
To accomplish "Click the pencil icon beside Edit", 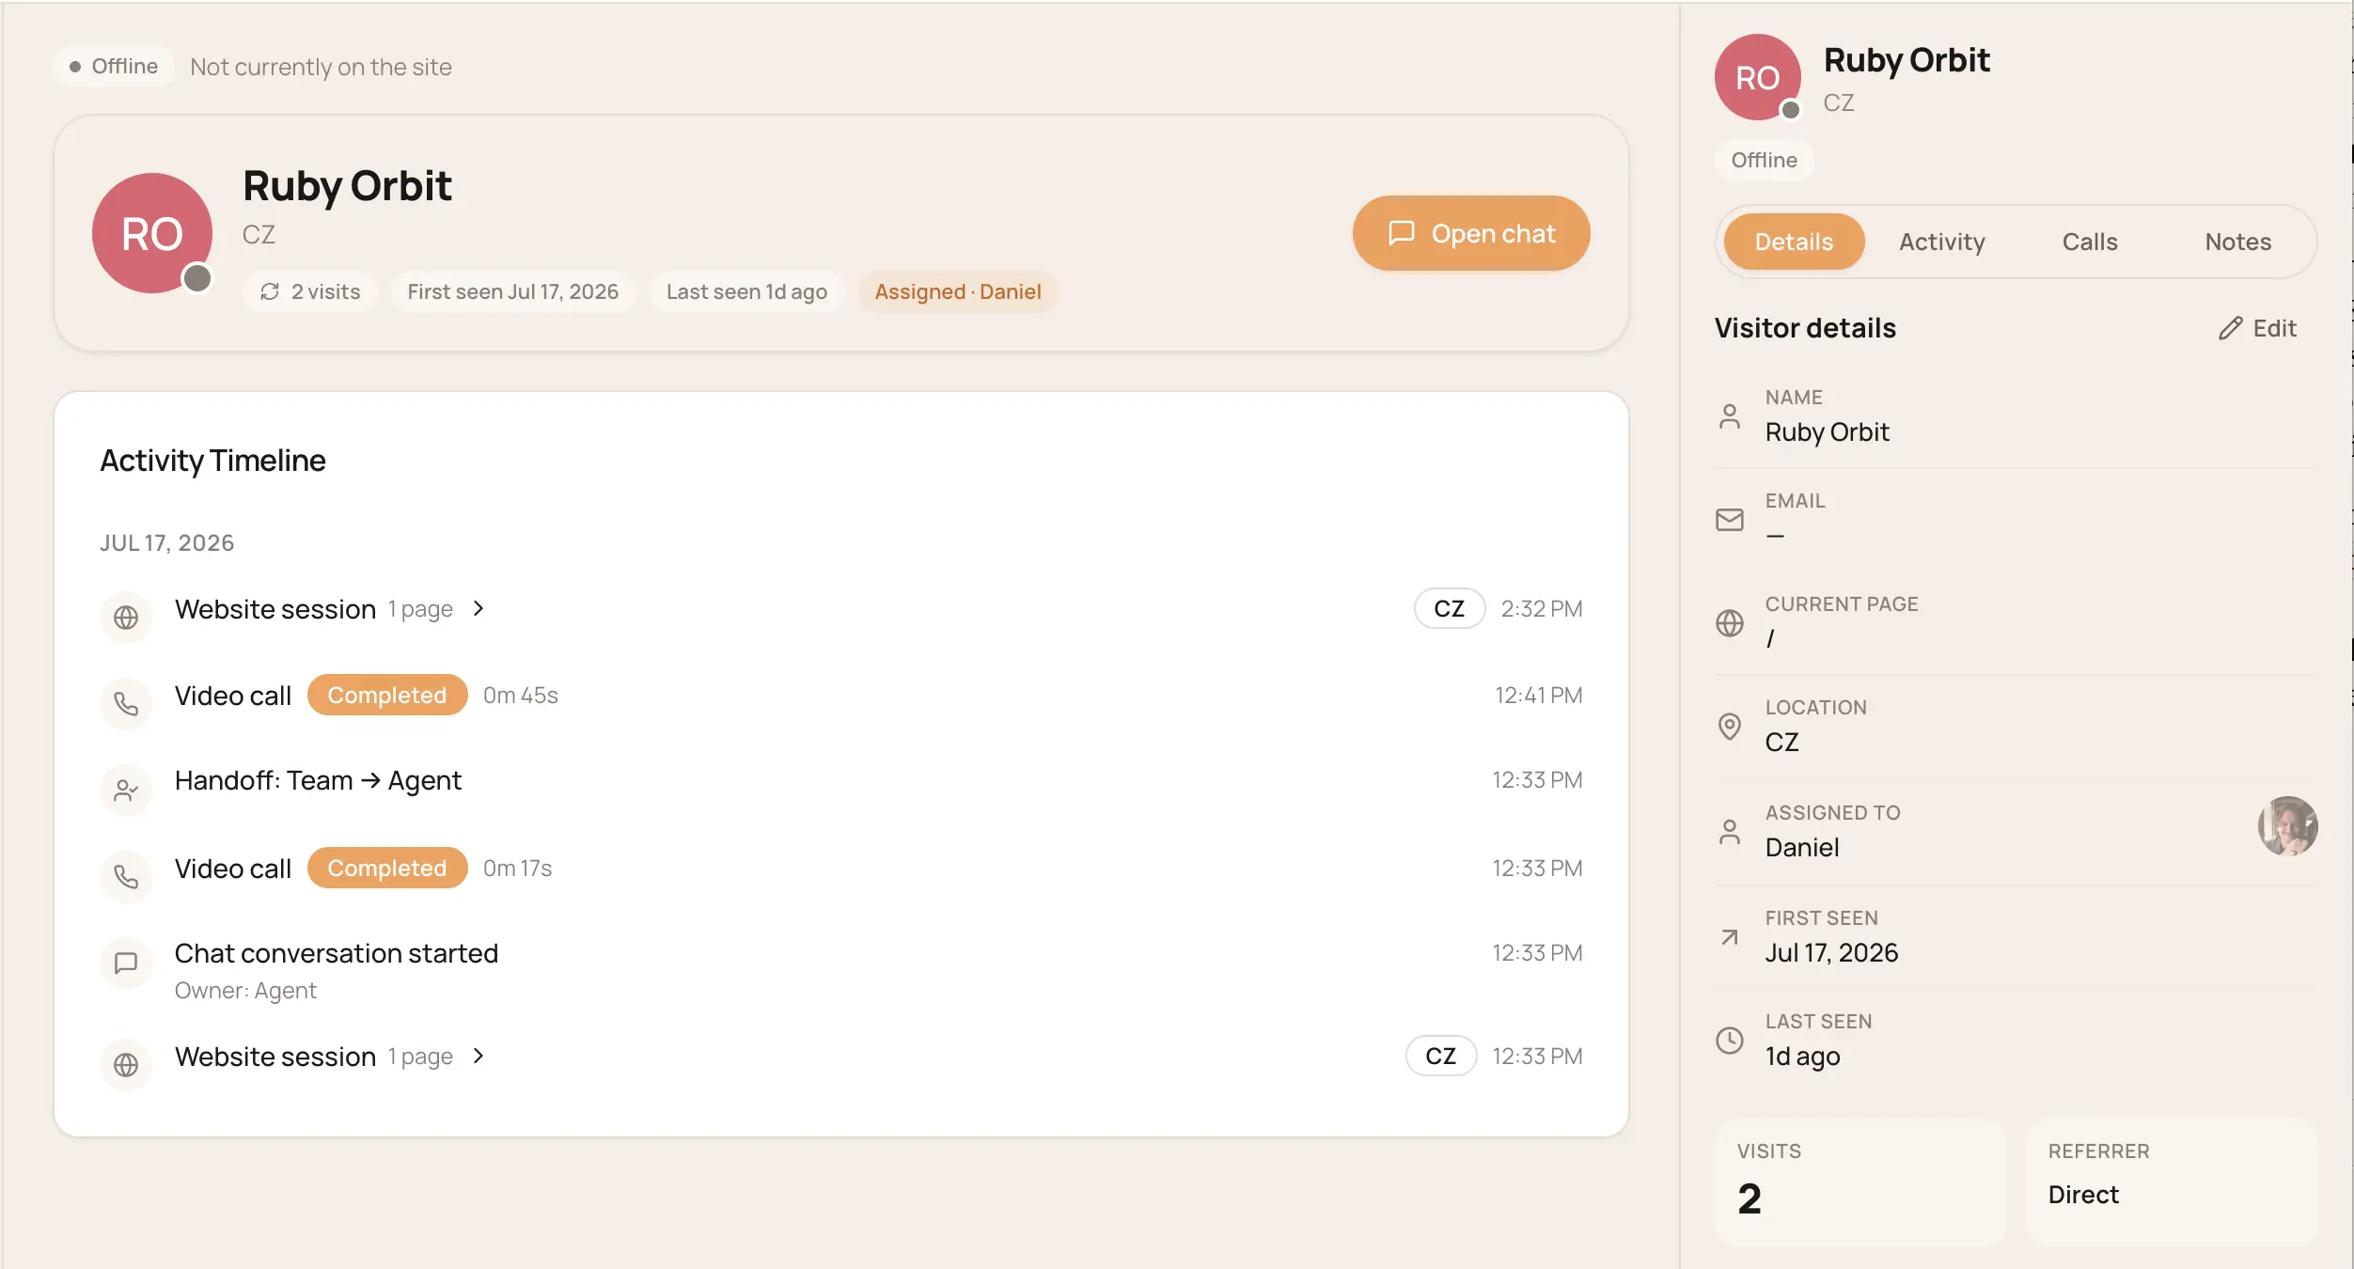I will point(2230,328).
